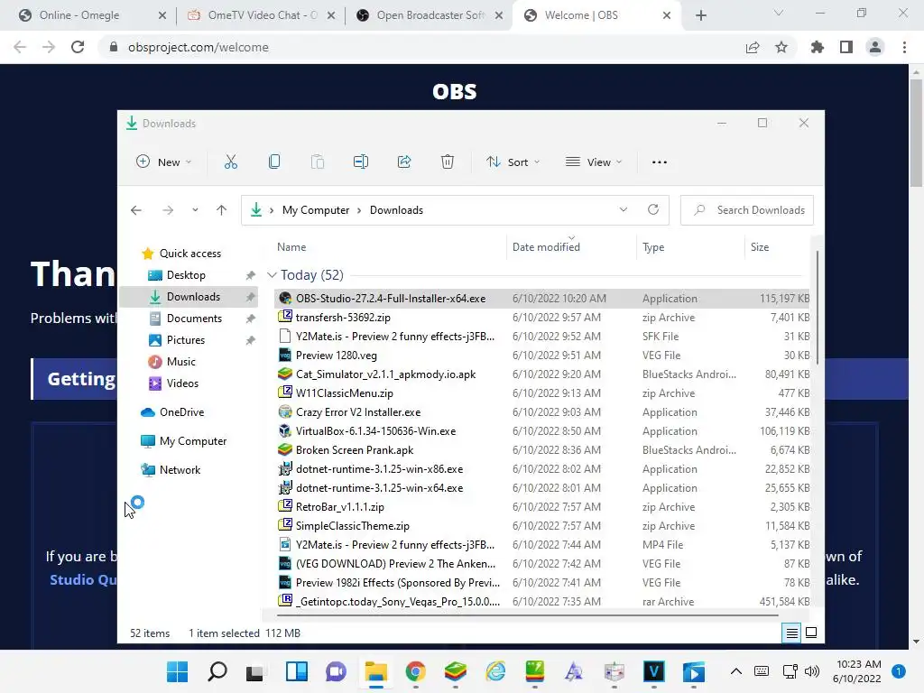Open Videos in the navigation pane
Screen dimensions: 924x693
coord(182,383)
